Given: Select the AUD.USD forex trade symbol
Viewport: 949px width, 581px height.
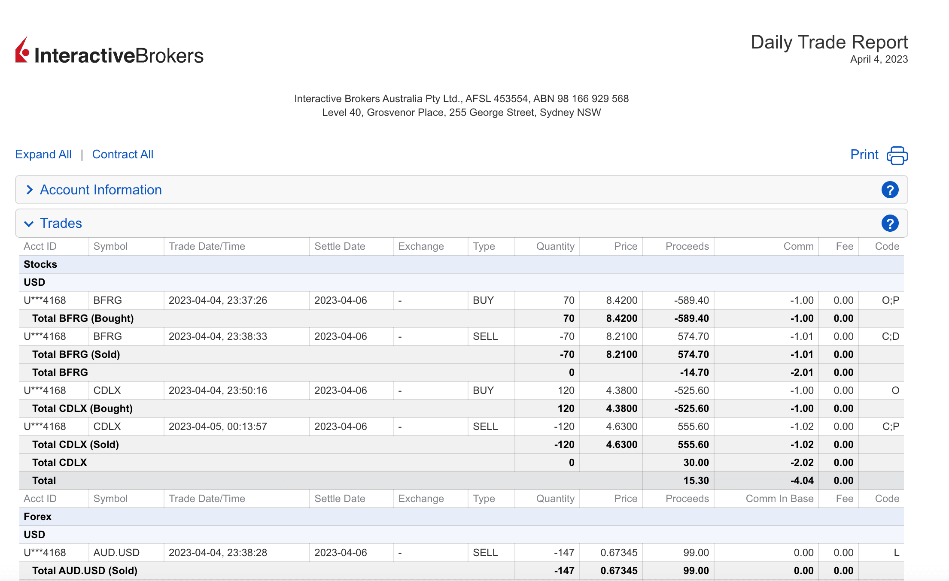Looking at the screenshot, I should (116, 553).
